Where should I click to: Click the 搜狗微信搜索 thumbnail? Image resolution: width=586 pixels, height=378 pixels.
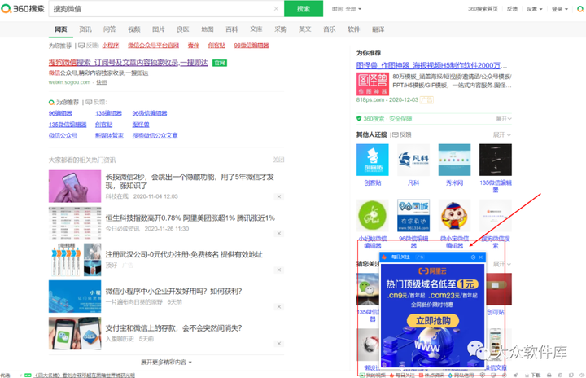click(x=495, y=215)
